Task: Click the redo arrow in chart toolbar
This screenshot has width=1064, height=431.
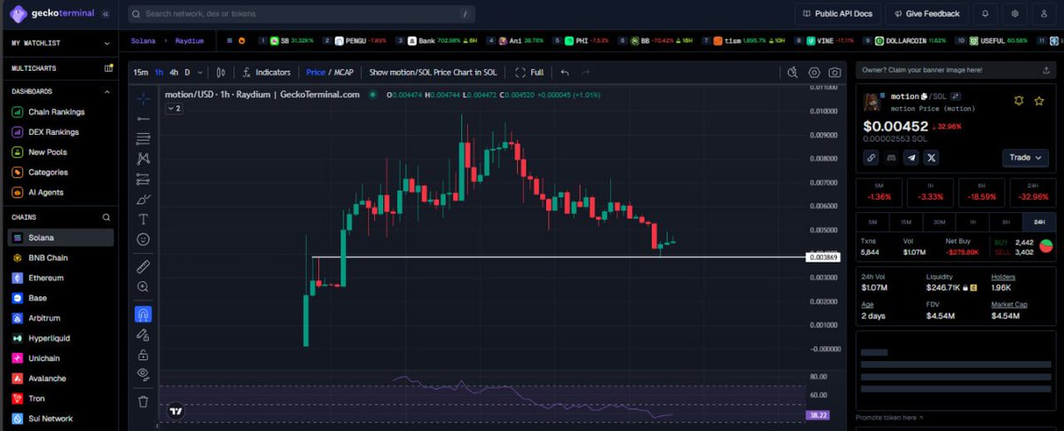Action: 585,72
